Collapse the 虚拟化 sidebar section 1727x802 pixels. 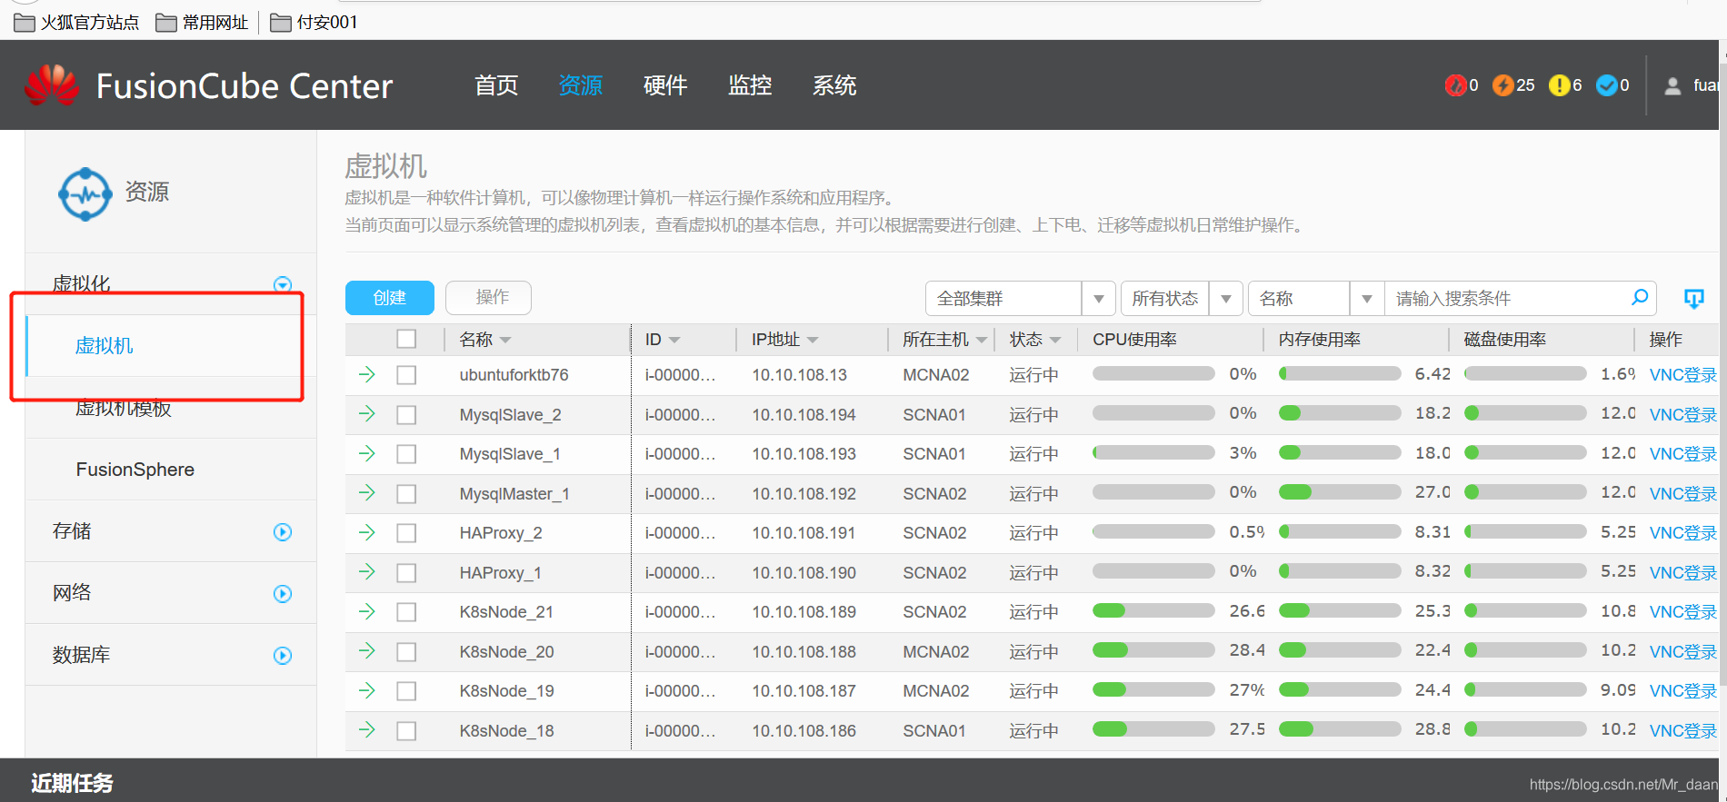click(x=283, y=284)
